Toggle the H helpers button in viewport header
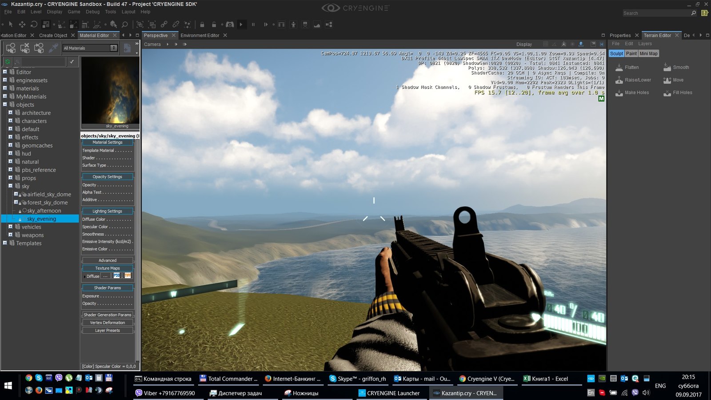 (602, 44)
